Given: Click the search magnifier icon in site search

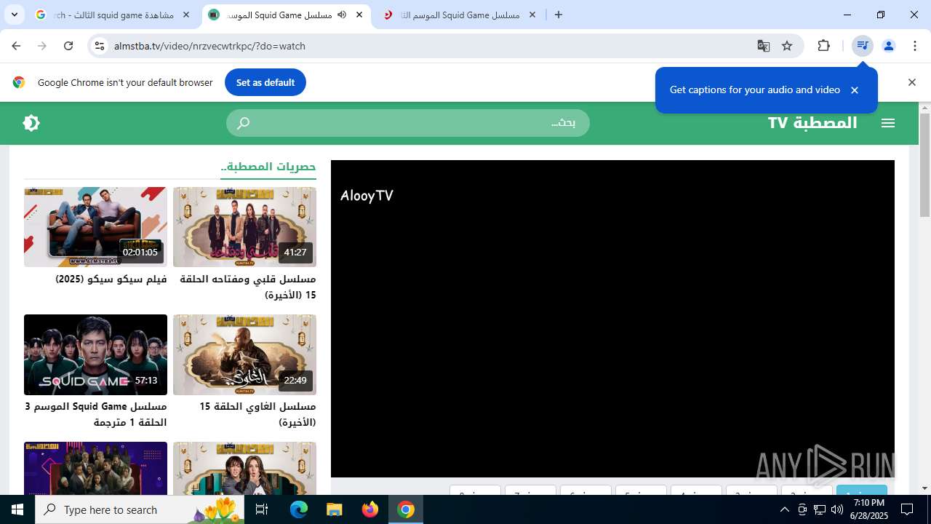Looking at the screenshot, I should pyautogui.click(x=244, y=123).
